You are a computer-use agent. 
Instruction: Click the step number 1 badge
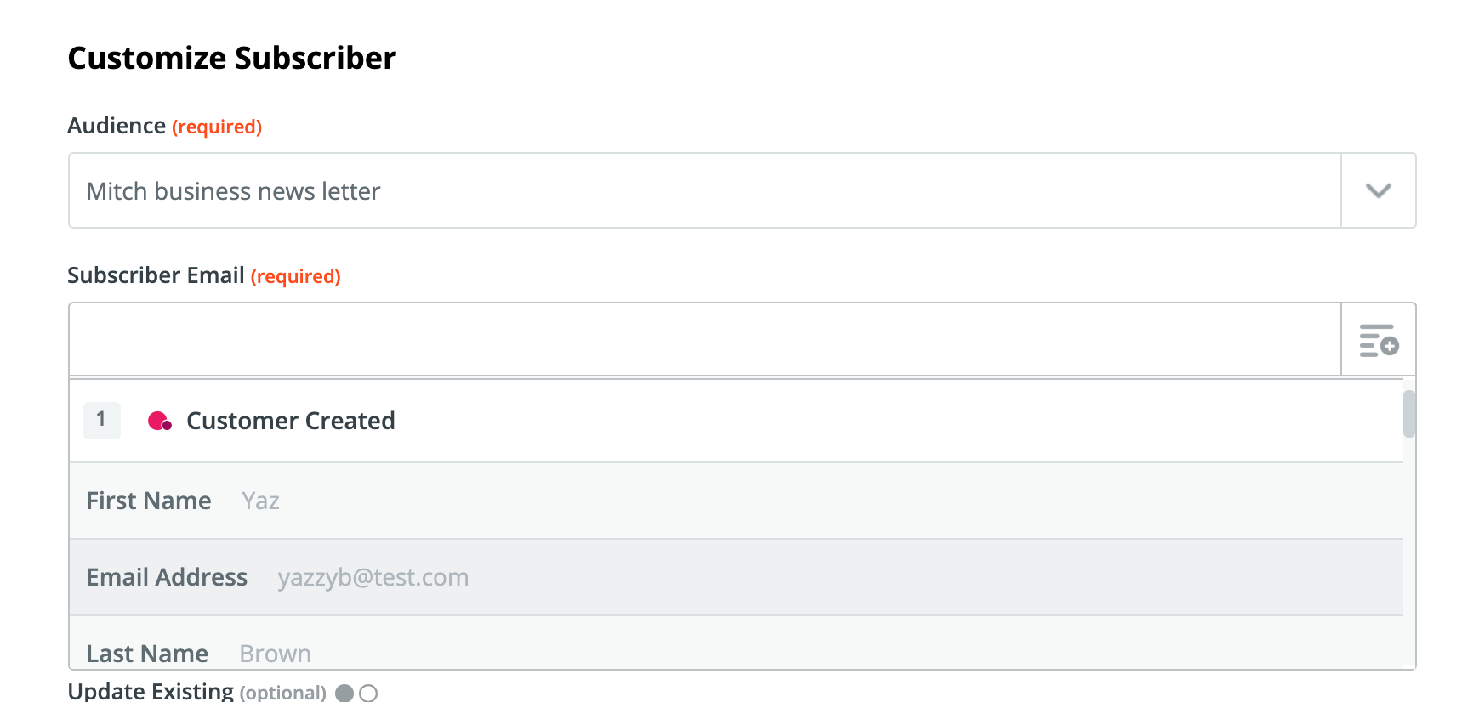coord(101,420)
